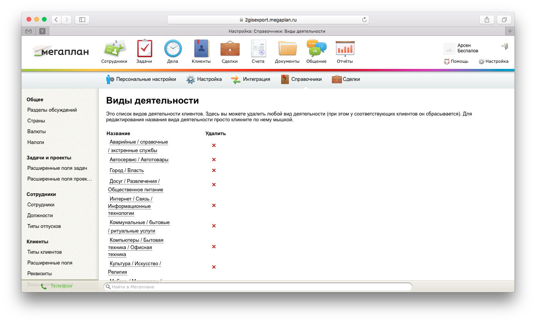This screenshot has width=536, height=323.
Task: Delete Досуг / Развлечения / Общественное питание activity
Action: (x=214, y=185)
